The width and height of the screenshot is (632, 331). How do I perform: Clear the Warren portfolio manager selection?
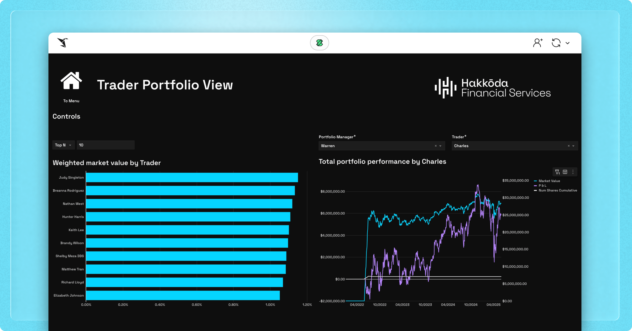(x=436, y=146)
